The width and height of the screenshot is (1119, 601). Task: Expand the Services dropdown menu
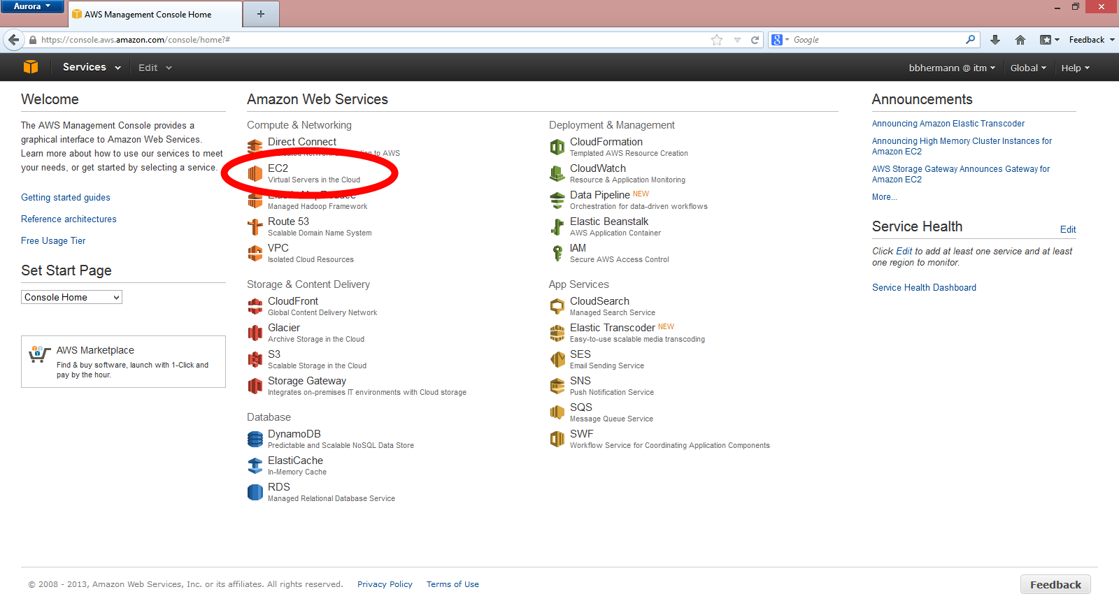pyautogui.click(x=92, y=67)
